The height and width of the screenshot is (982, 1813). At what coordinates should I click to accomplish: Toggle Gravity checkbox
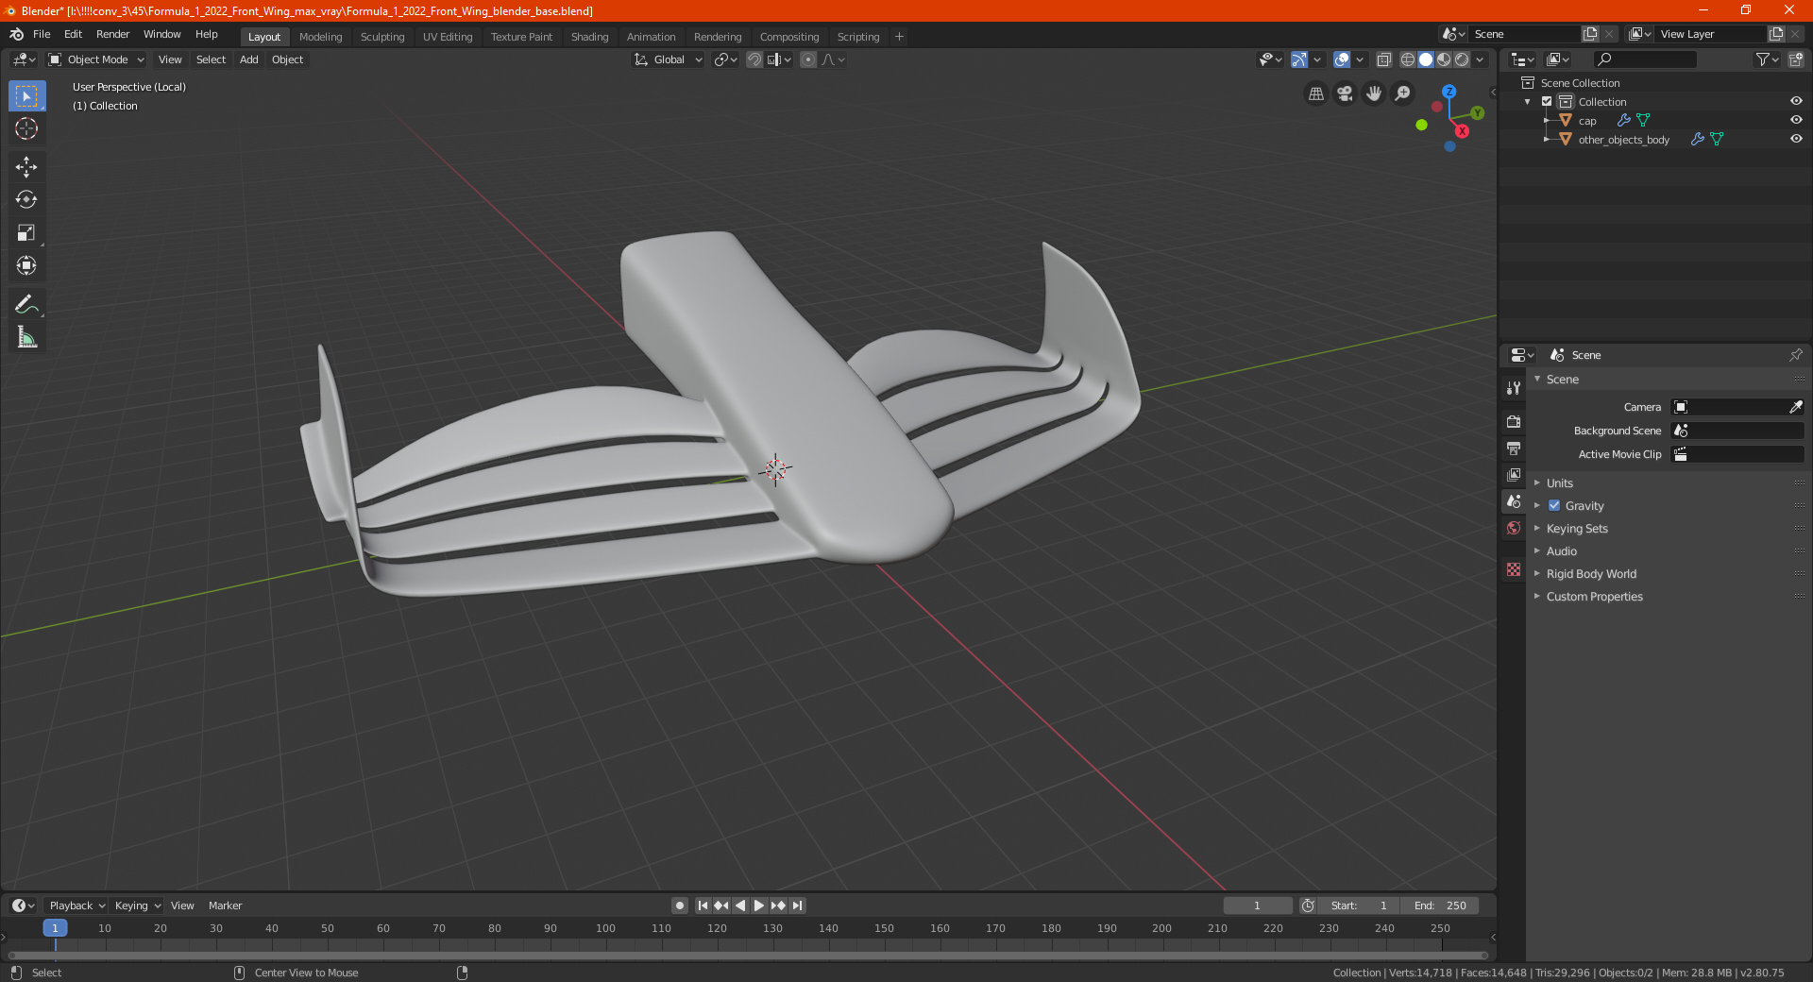[x=1554, y=505]
